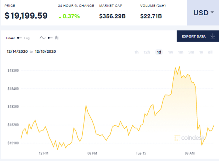
Task: Open the 12/14/2020 start date picker
Action: 17,51
